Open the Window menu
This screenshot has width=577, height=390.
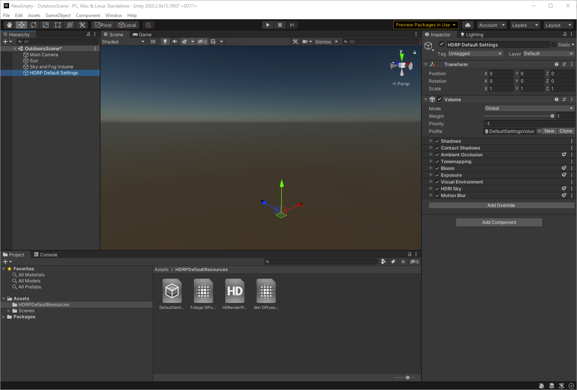click(x=114, y=15)
